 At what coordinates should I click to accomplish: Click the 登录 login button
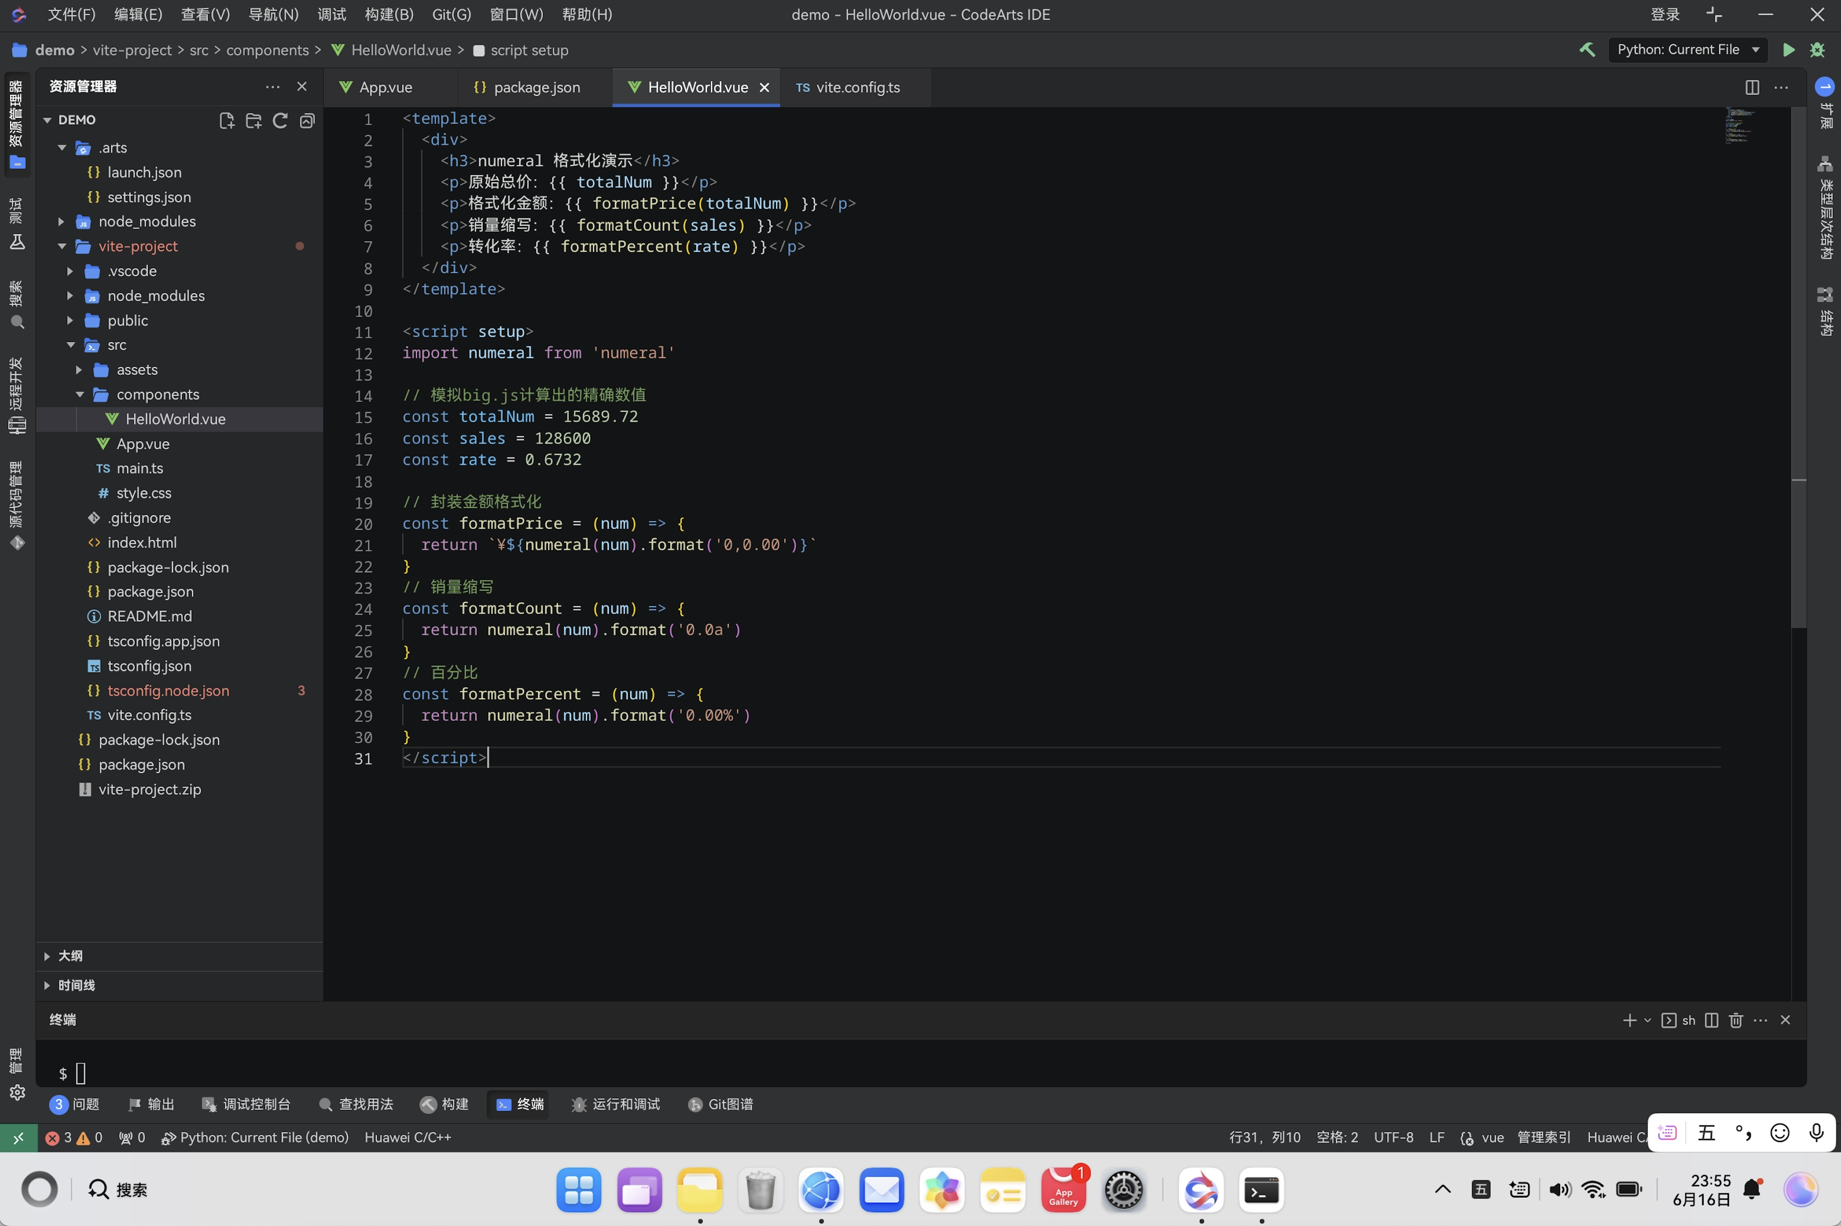point(1665,15)
